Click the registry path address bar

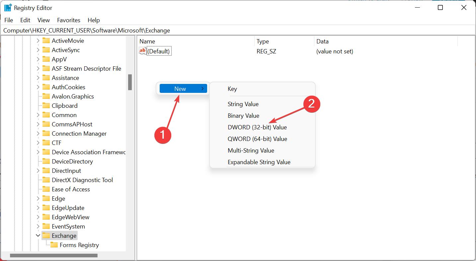pyautogui.click(x=238, y=31)
